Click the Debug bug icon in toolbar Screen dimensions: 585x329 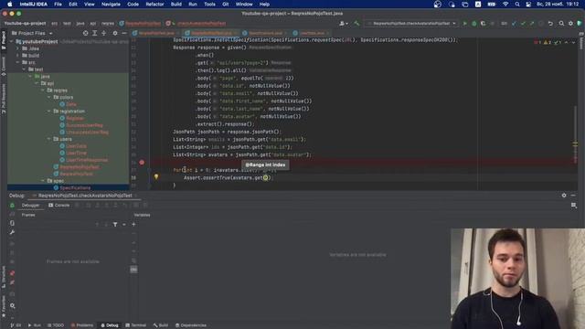(474, 24)
